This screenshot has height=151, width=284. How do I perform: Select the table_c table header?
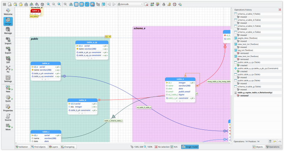click(x=46, y=132)
